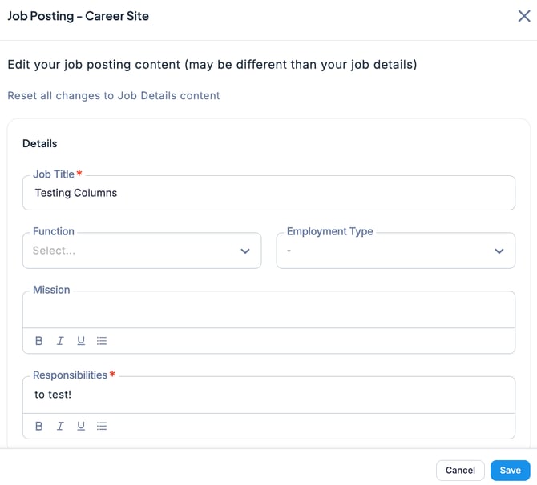Insert bullet list in Mission editor
The height and width of the screenshot is (485, 537).
pyautogui.click(x=102, y=341)
